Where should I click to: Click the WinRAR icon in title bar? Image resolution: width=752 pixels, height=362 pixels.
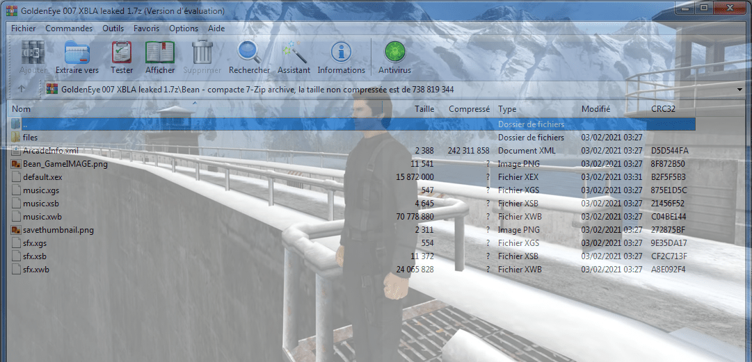pos(12,10)
